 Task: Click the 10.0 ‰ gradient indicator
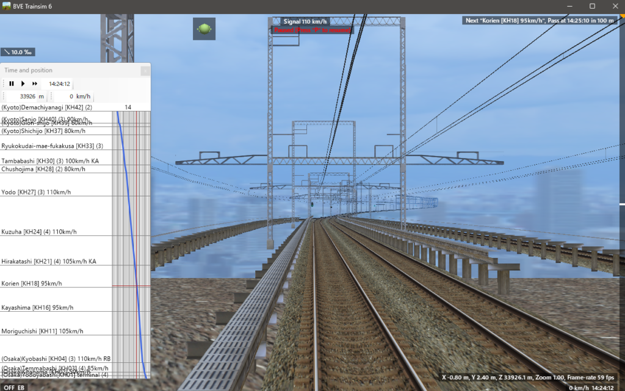point(18,52)
